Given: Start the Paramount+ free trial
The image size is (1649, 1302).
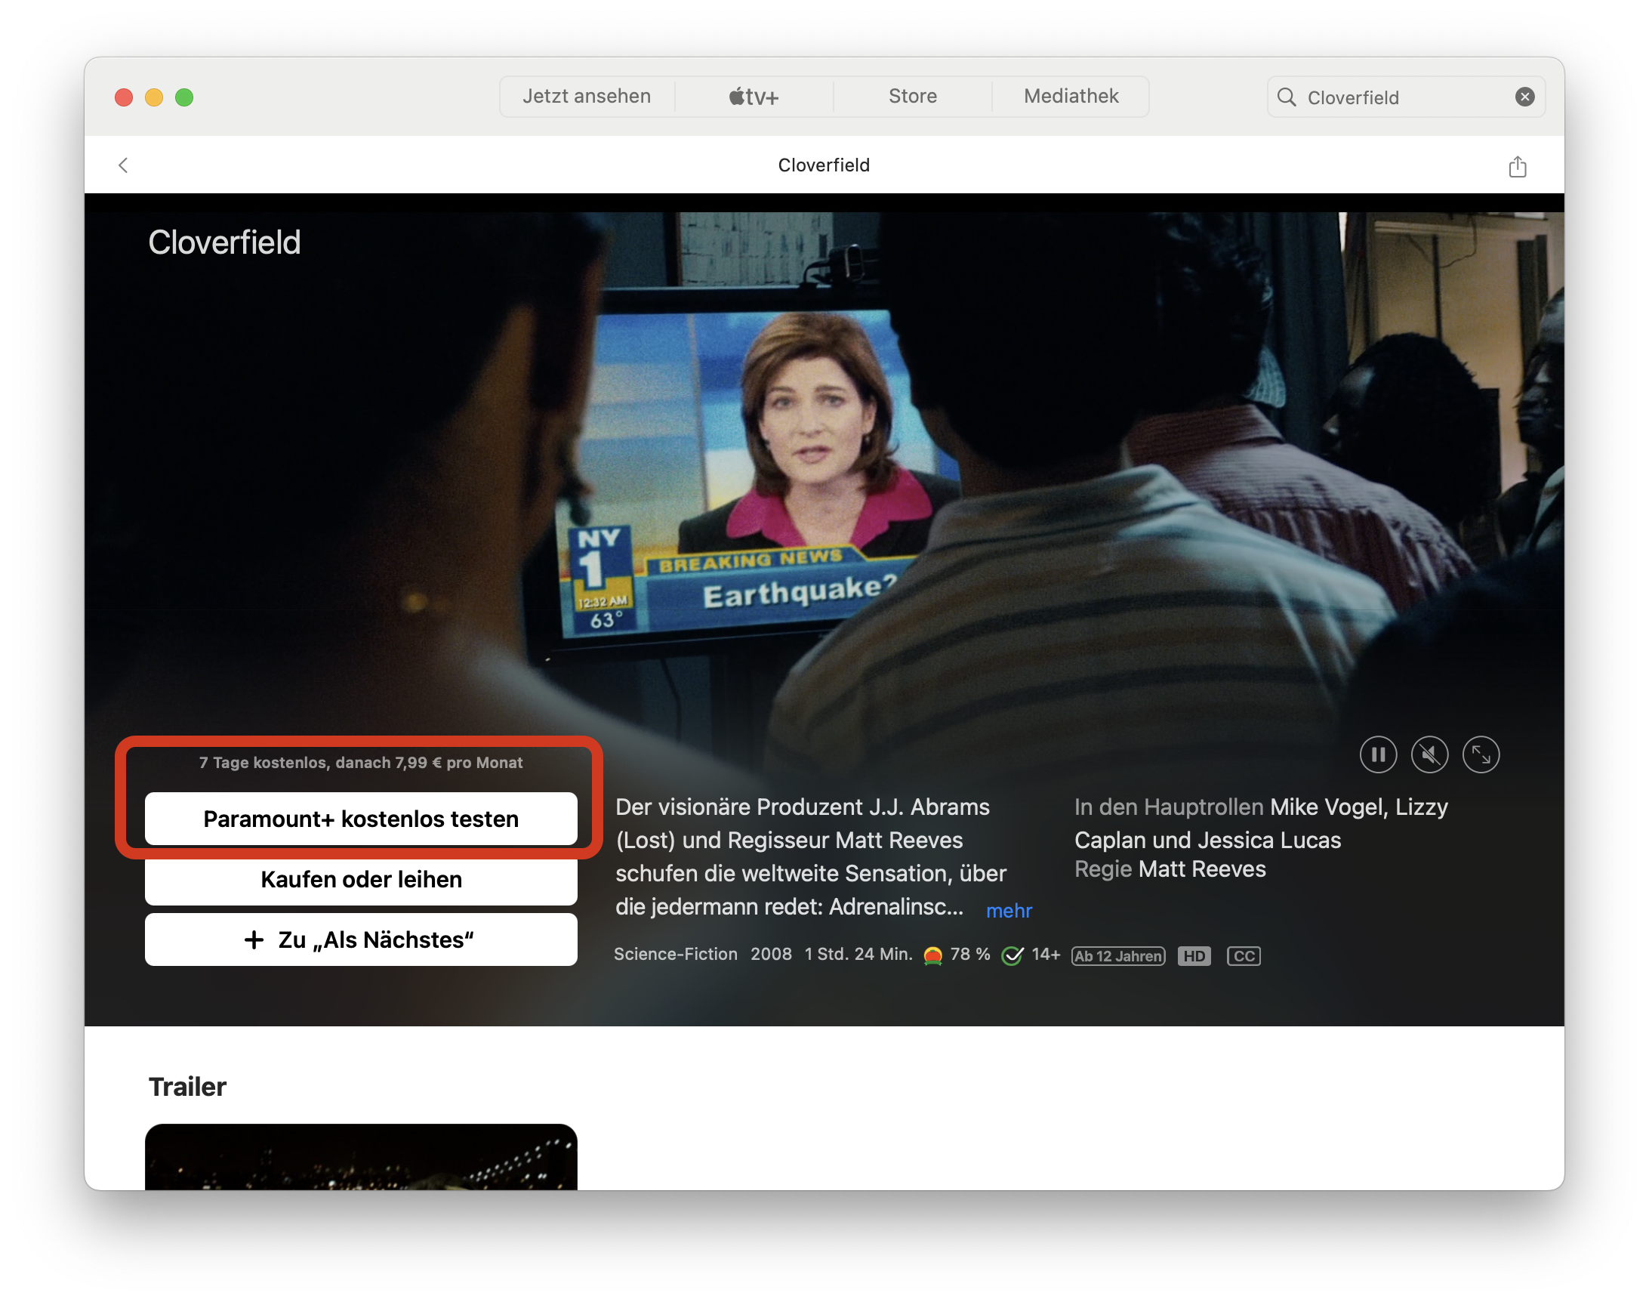Looking at the screenshot, I should (x=360, y=819).
